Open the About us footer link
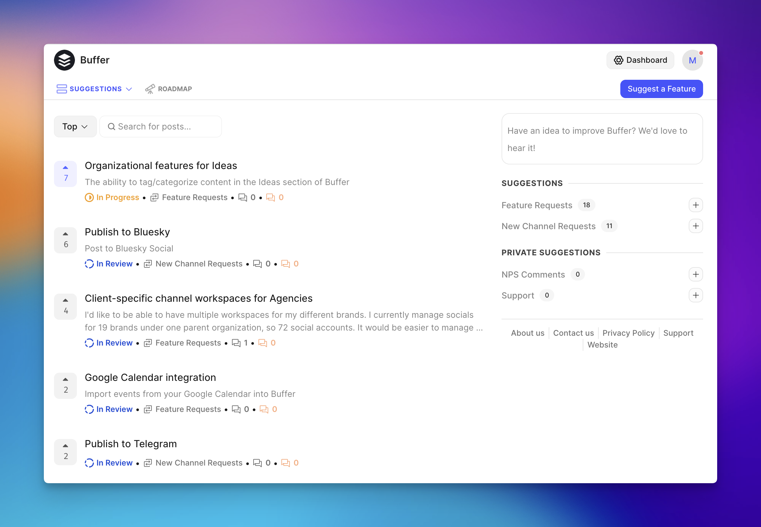Viewport: 761px width, 527px height. click(x=527, y=333)
